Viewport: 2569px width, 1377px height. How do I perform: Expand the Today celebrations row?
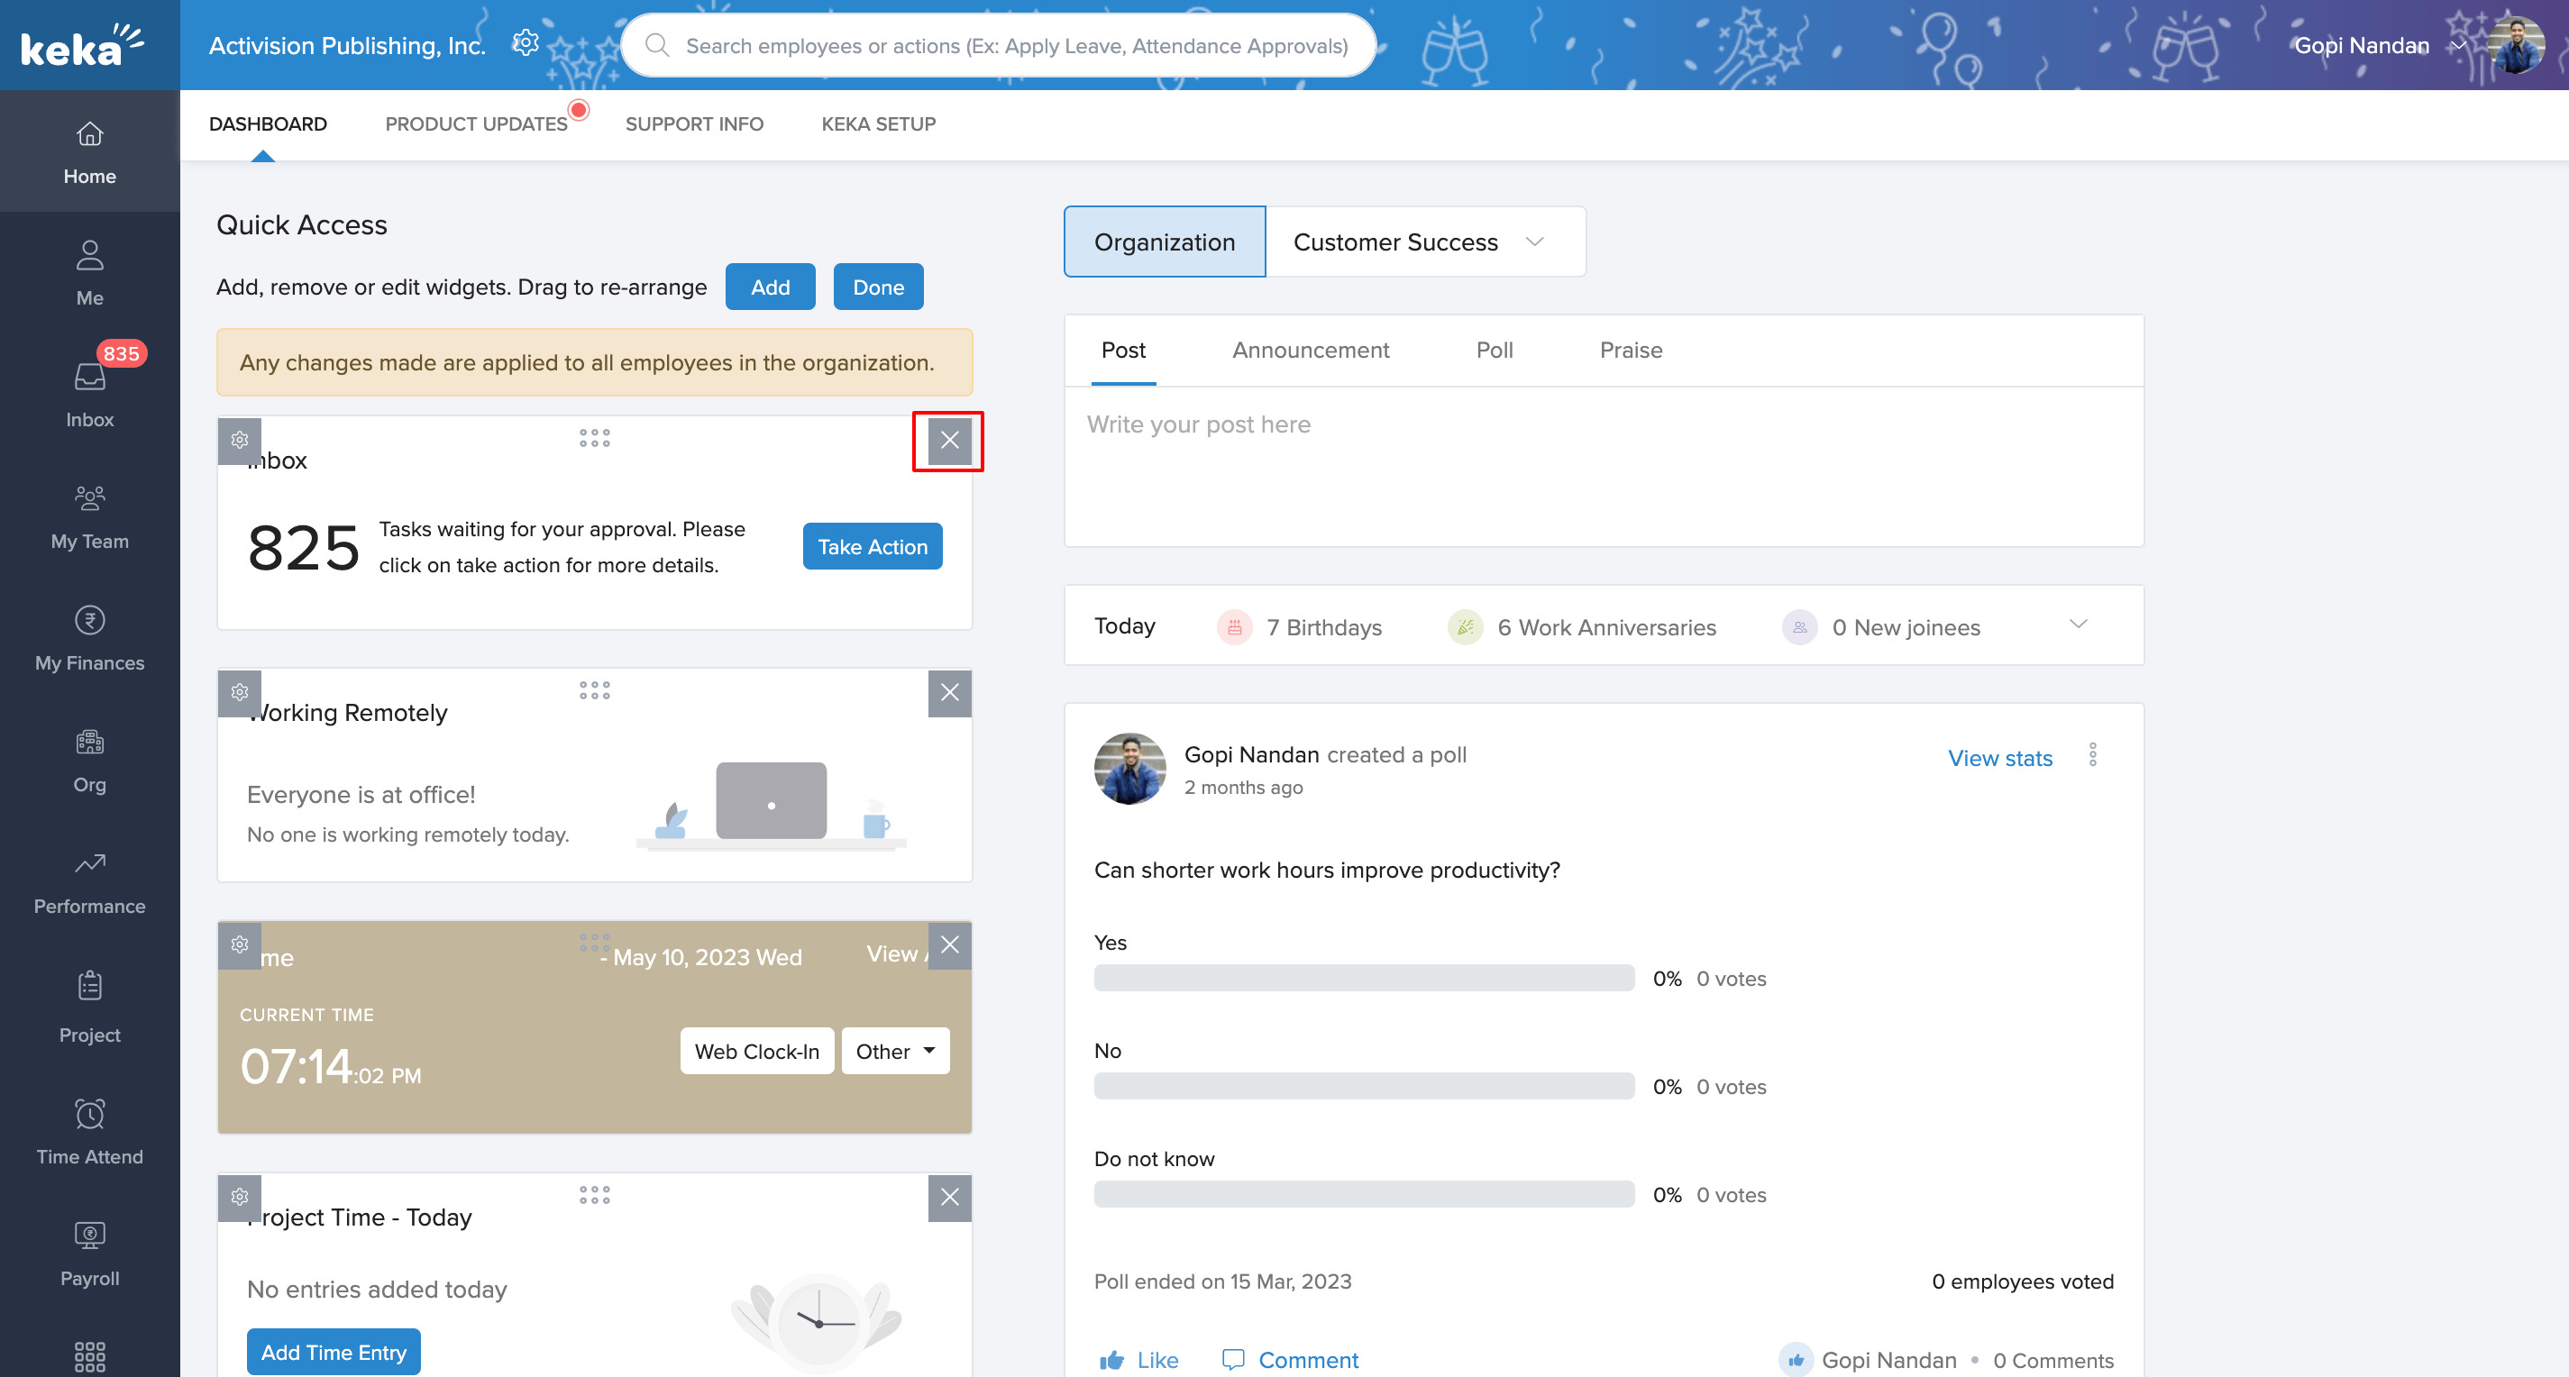click(x=2079, y=625)
